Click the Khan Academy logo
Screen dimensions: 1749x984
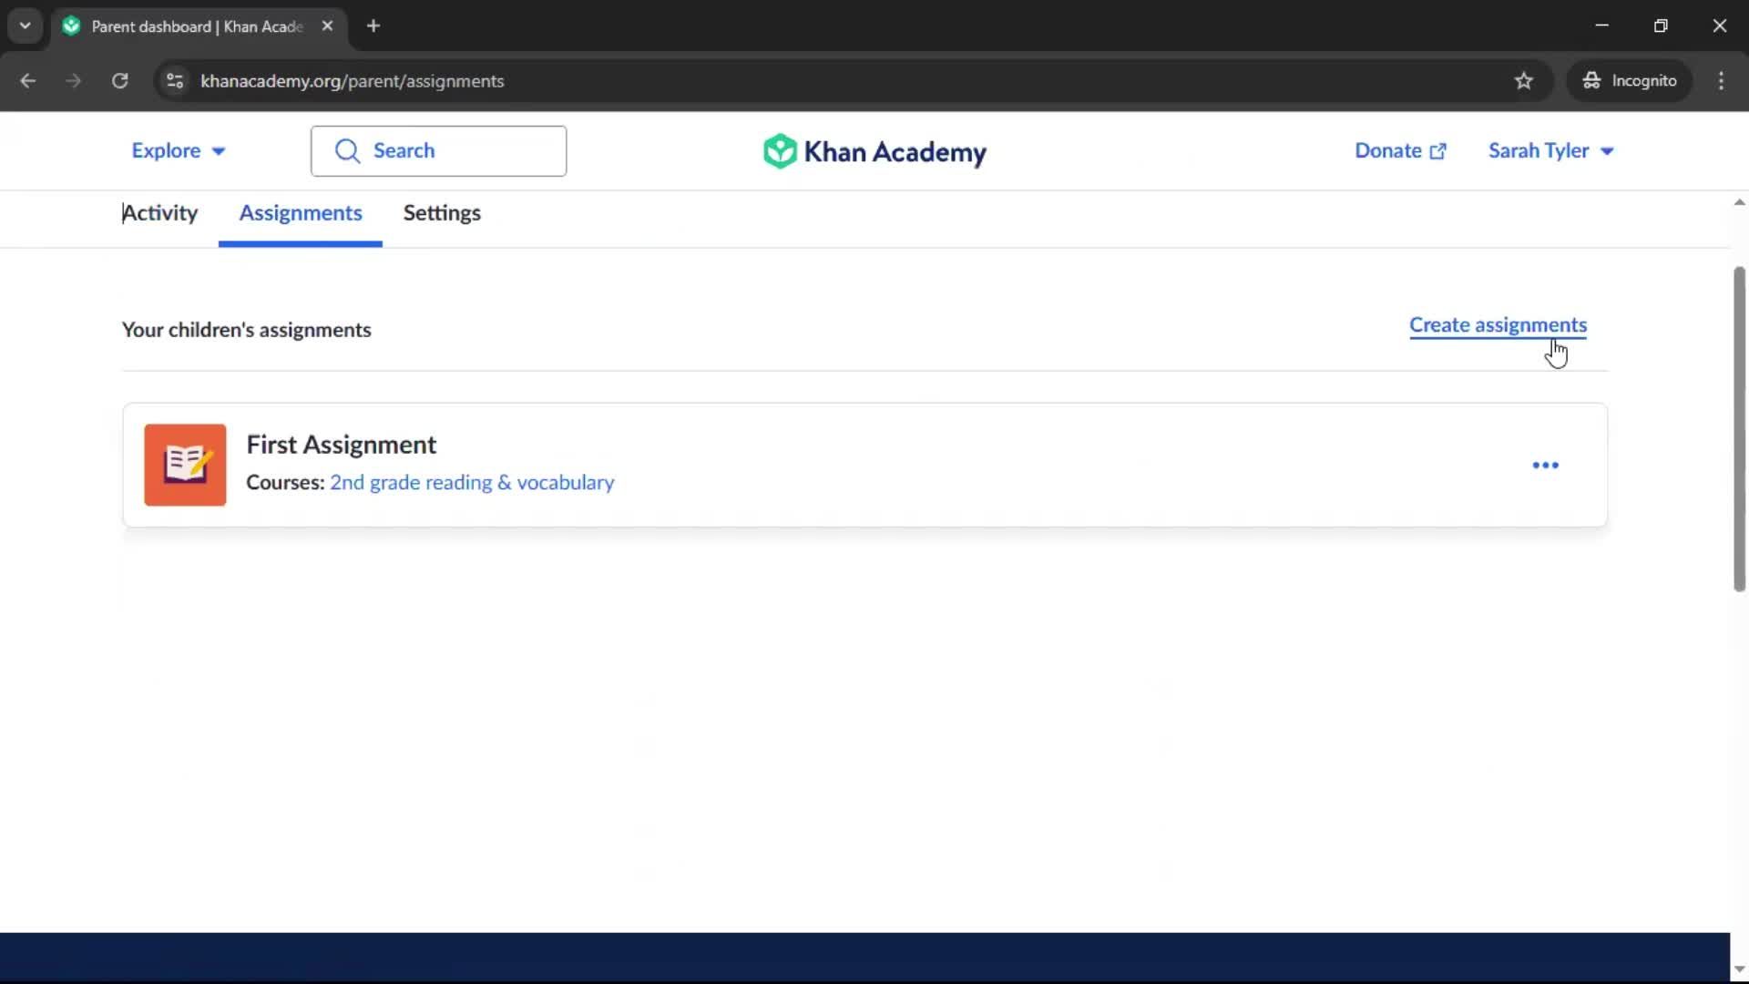(x=874, y=151)
